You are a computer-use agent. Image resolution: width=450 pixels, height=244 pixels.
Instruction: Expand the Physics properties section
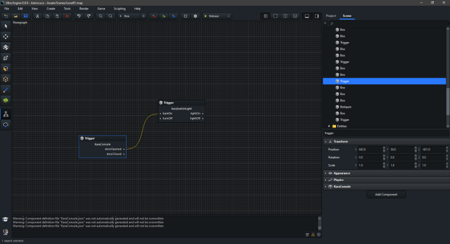338,180
